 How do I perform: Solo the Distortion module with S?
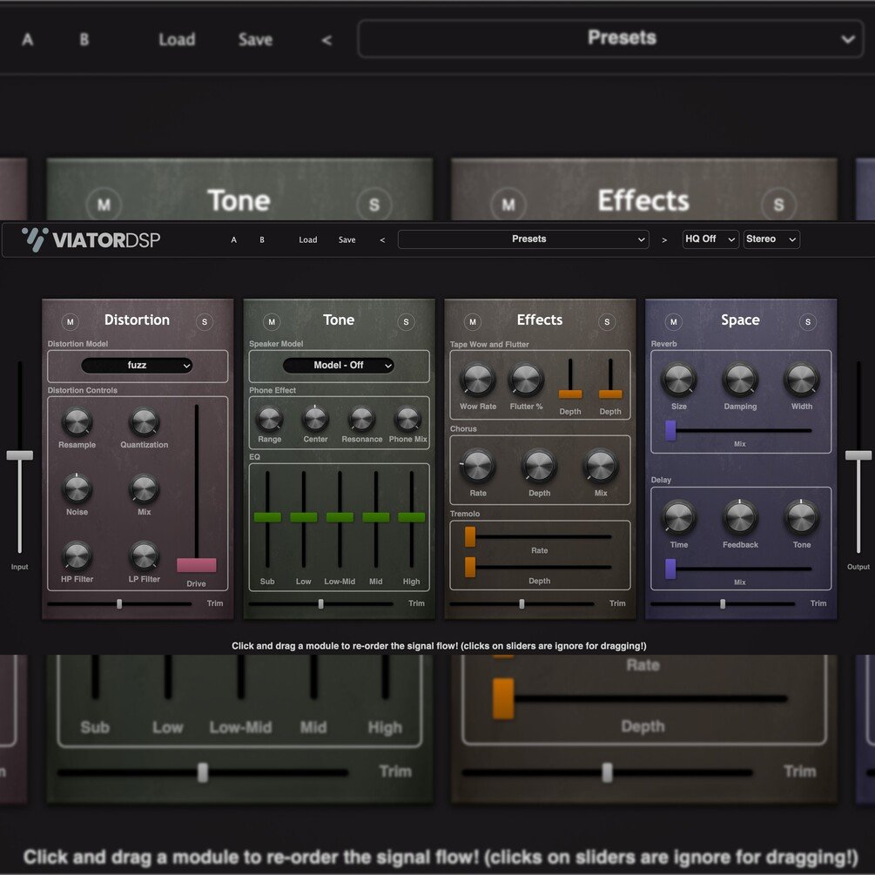pos(205,322)
